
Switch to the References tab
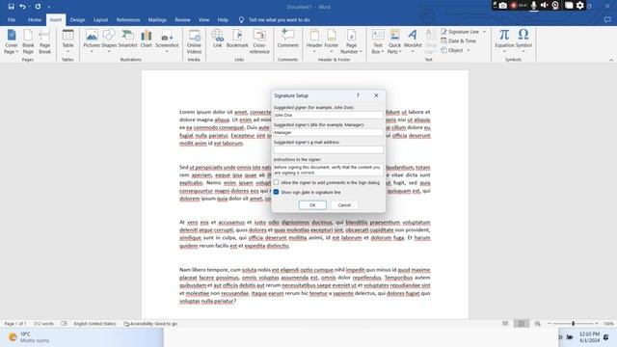point(128,19)
